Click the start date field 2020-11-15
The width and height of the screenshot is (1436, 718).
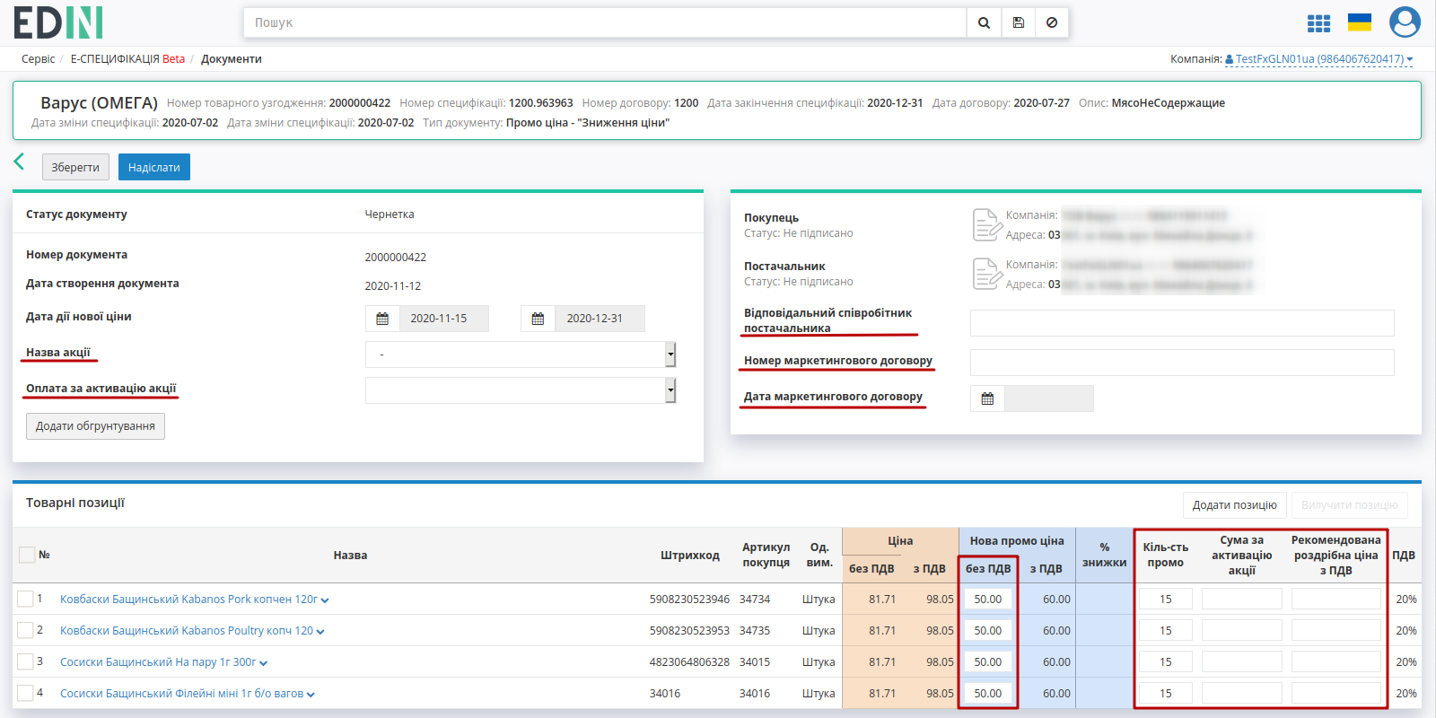tap(444, 319)
